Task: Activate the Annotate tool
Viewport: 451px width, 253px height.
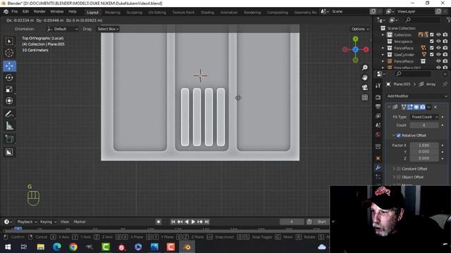Action: click(9, 114)
